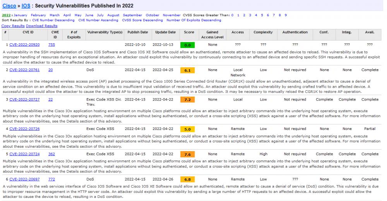Screen dimensions: 387x201
Task: Open CVE-2022-20761 entry
Action: [x=26, y=70]
